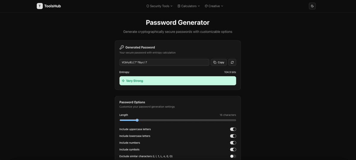This screenshot has width=356, height=160.
Task: Disable Include uppercase letters switch
Action: 233,129
